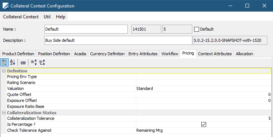Switch to the Context Attributes tab
Screen dimensions: 273x137
215,54
